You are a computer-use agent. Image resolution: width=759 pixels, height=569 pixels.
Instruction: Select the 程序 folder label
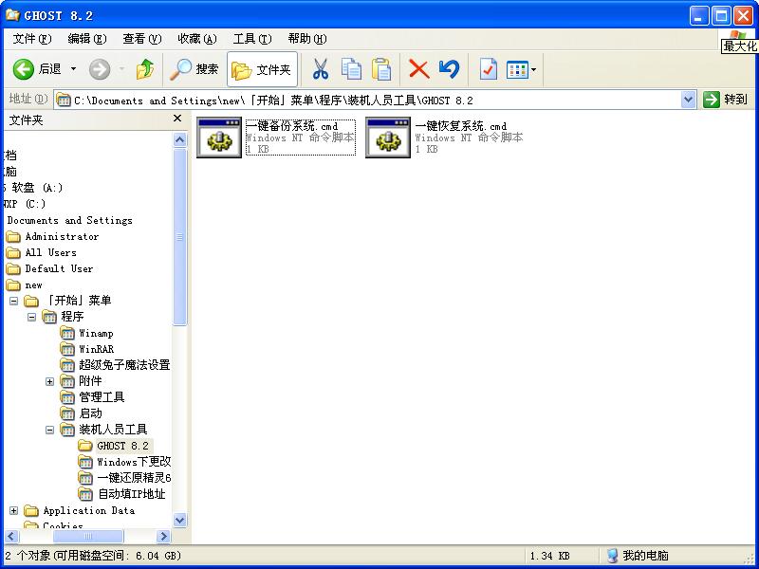click(72, 317)
